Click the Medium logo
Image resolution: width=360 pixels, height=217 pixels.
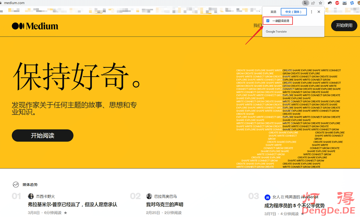tap(35, 26)
